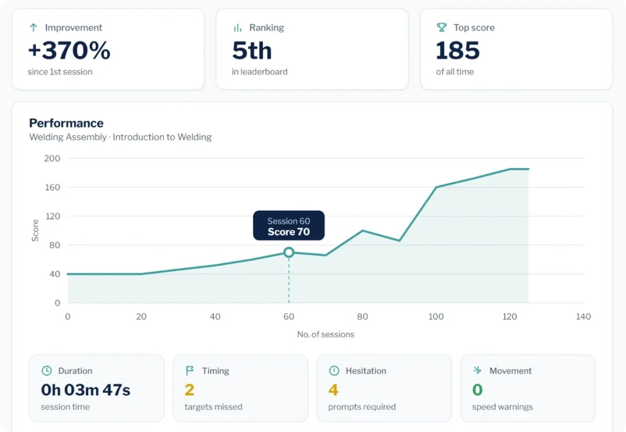626x432 pixels.
Task: Select the 185 top score value
Action: (x=457, y=50)
